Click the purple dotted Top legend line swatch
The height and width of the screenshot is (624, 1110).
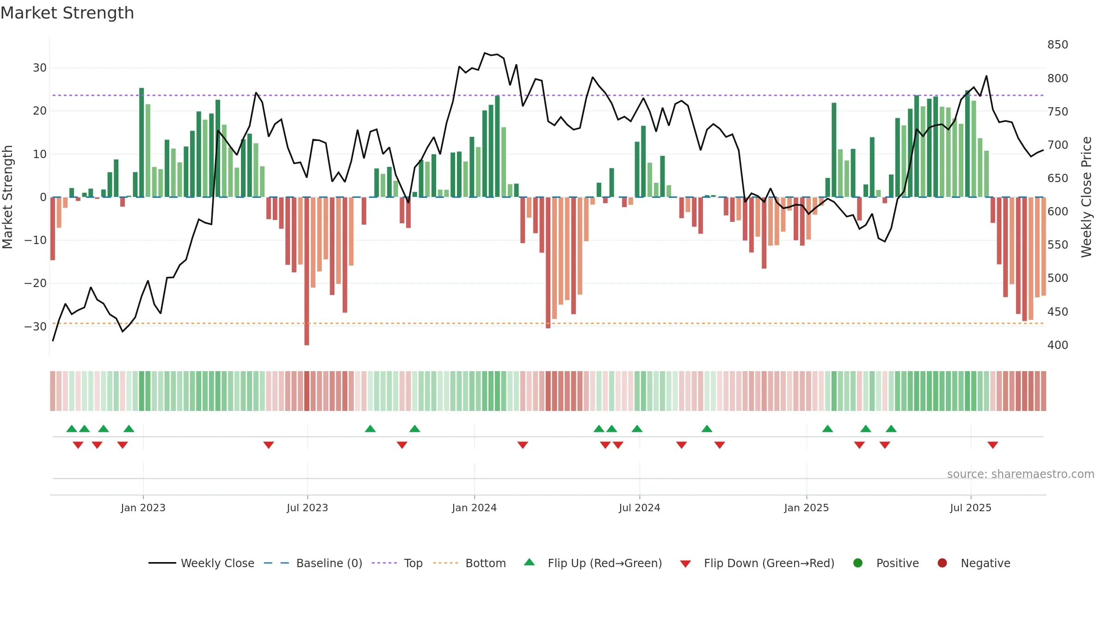coord(384,563)
